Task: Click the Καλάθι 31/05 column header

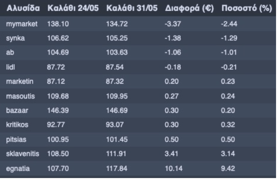Action: (x=132, y=8)
